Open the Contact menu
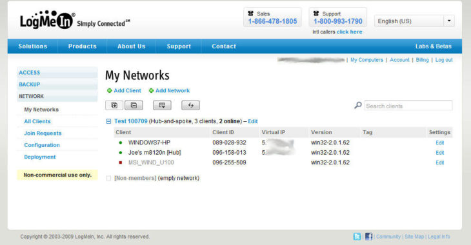 tap(224, 46)
